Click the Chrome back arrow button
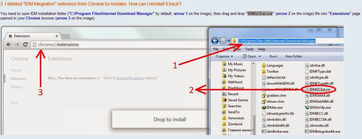This screenshot has width=362, height=139. [x=9, y=44]
